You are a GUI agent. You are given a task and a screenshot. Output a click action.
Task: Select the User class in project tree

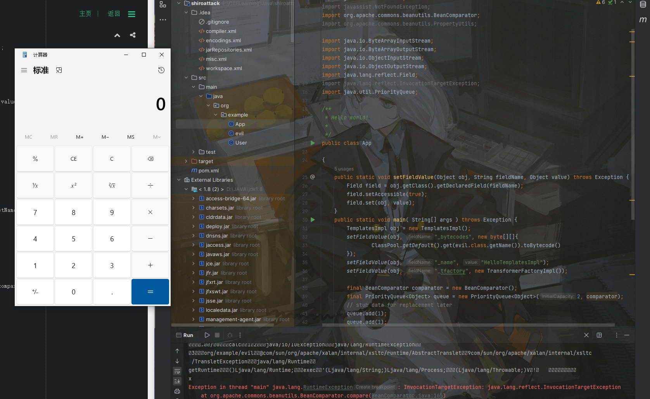pos(241,143)
